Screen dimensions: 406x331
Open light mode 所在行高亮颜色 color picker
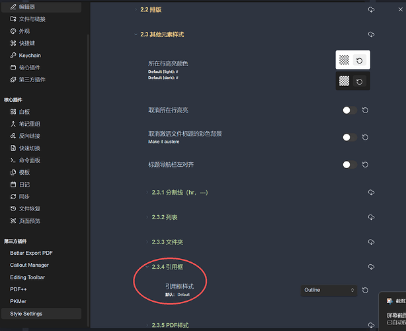point(345,60)
